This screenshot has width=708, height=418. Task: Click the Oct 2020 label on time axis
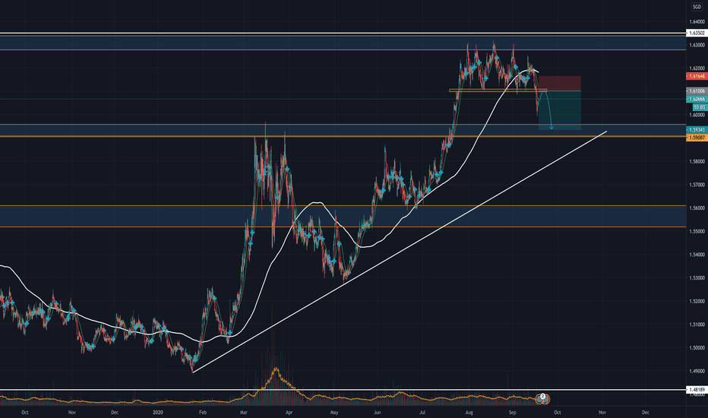pos(557,412)
